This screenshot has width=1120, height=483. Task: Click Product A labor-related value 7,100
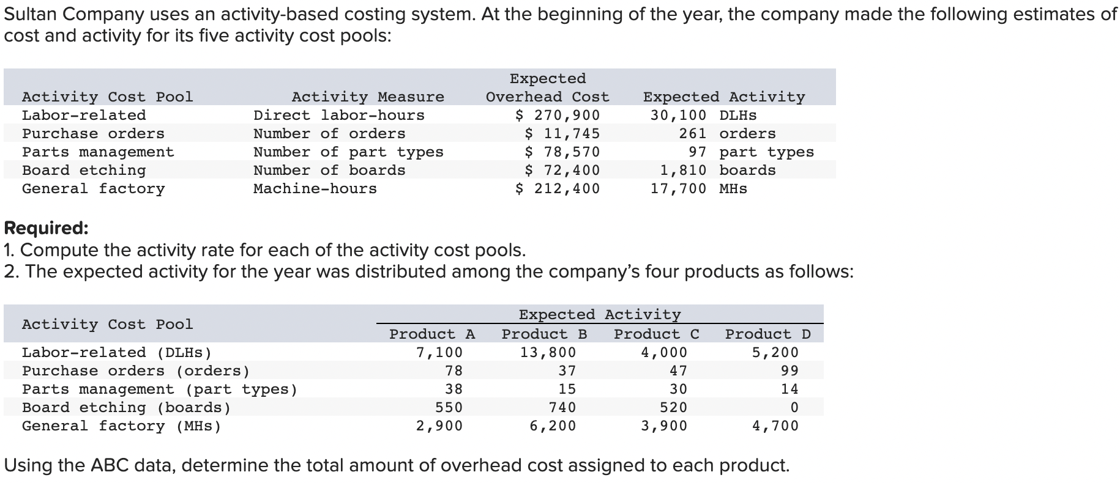pyautogui.click(x=439, y=352)
